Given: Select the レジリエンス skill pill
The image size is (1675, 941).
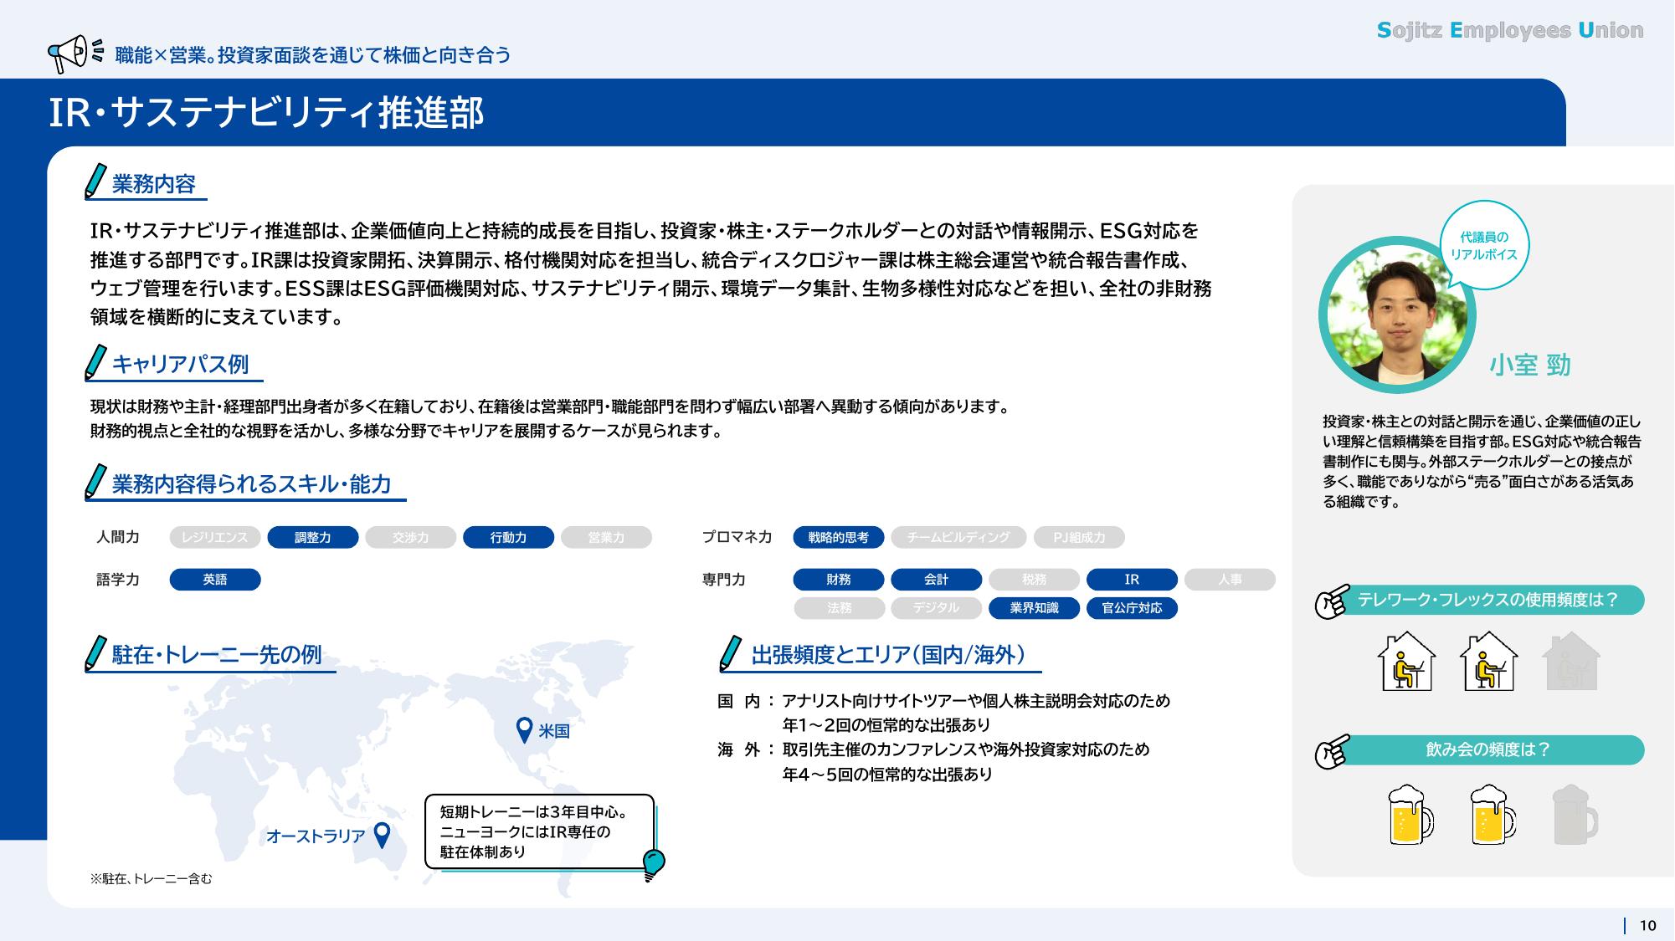Looking at the screenshot, I should pyautogui.click(x=215, y=537).
